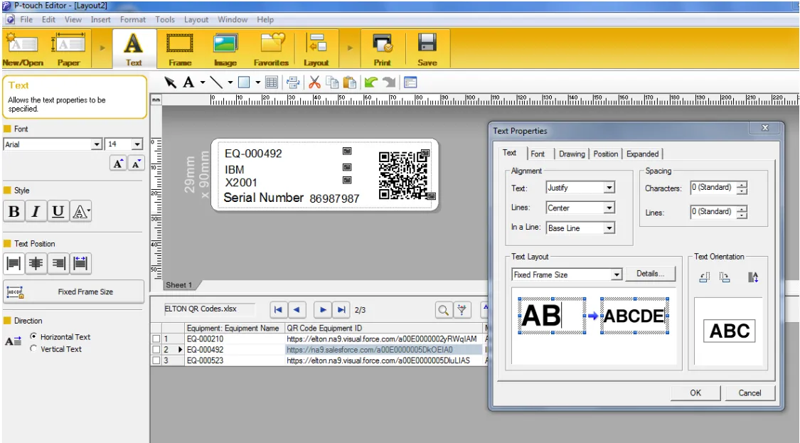The image size is (800, 443).
Task: Click OK in Text Properties dialog
Action: tap(695, 393)
